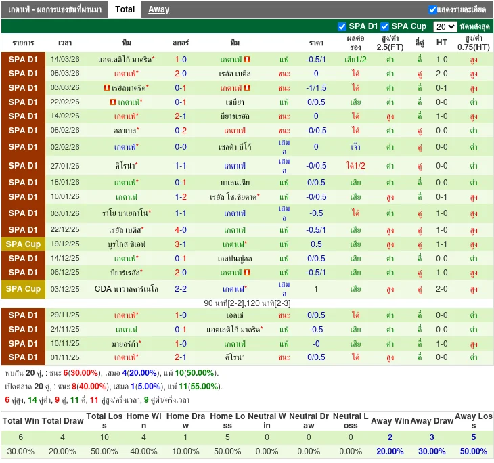Open the แอตเลติโก มาดริด team on 14/03/26
The image size is (494, 463).
click(125, 60)
